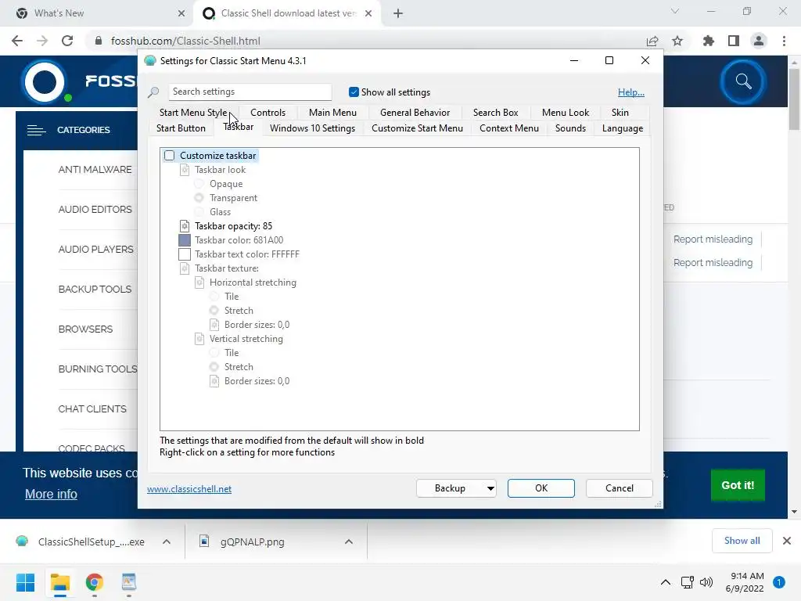The image size is (801, 601).
Task: Go back in Chrome browser
Action: (17, 41)
